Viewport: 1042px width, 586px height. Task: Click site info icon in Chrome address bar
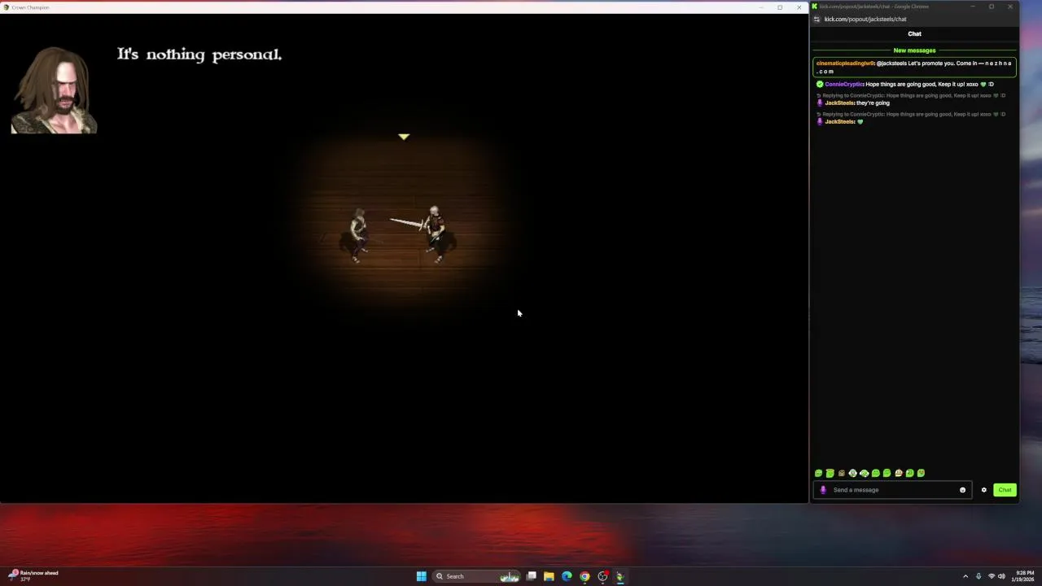tap(817, 20)
